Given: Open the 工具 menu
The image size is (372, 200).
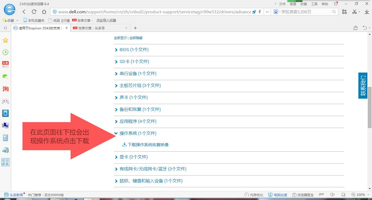Looking at the screenshot, I should coord(314,4).
